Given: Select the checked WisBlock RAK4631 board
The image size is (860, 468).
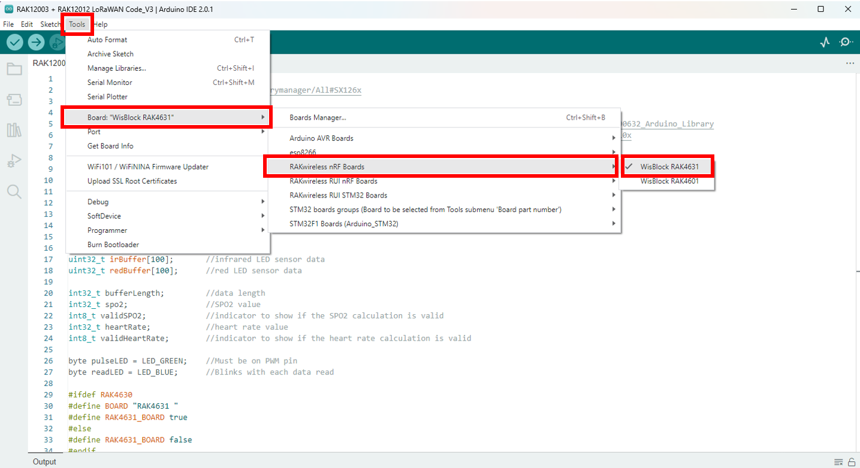Looking at the screenshot, I should click(x=667, y=167).
